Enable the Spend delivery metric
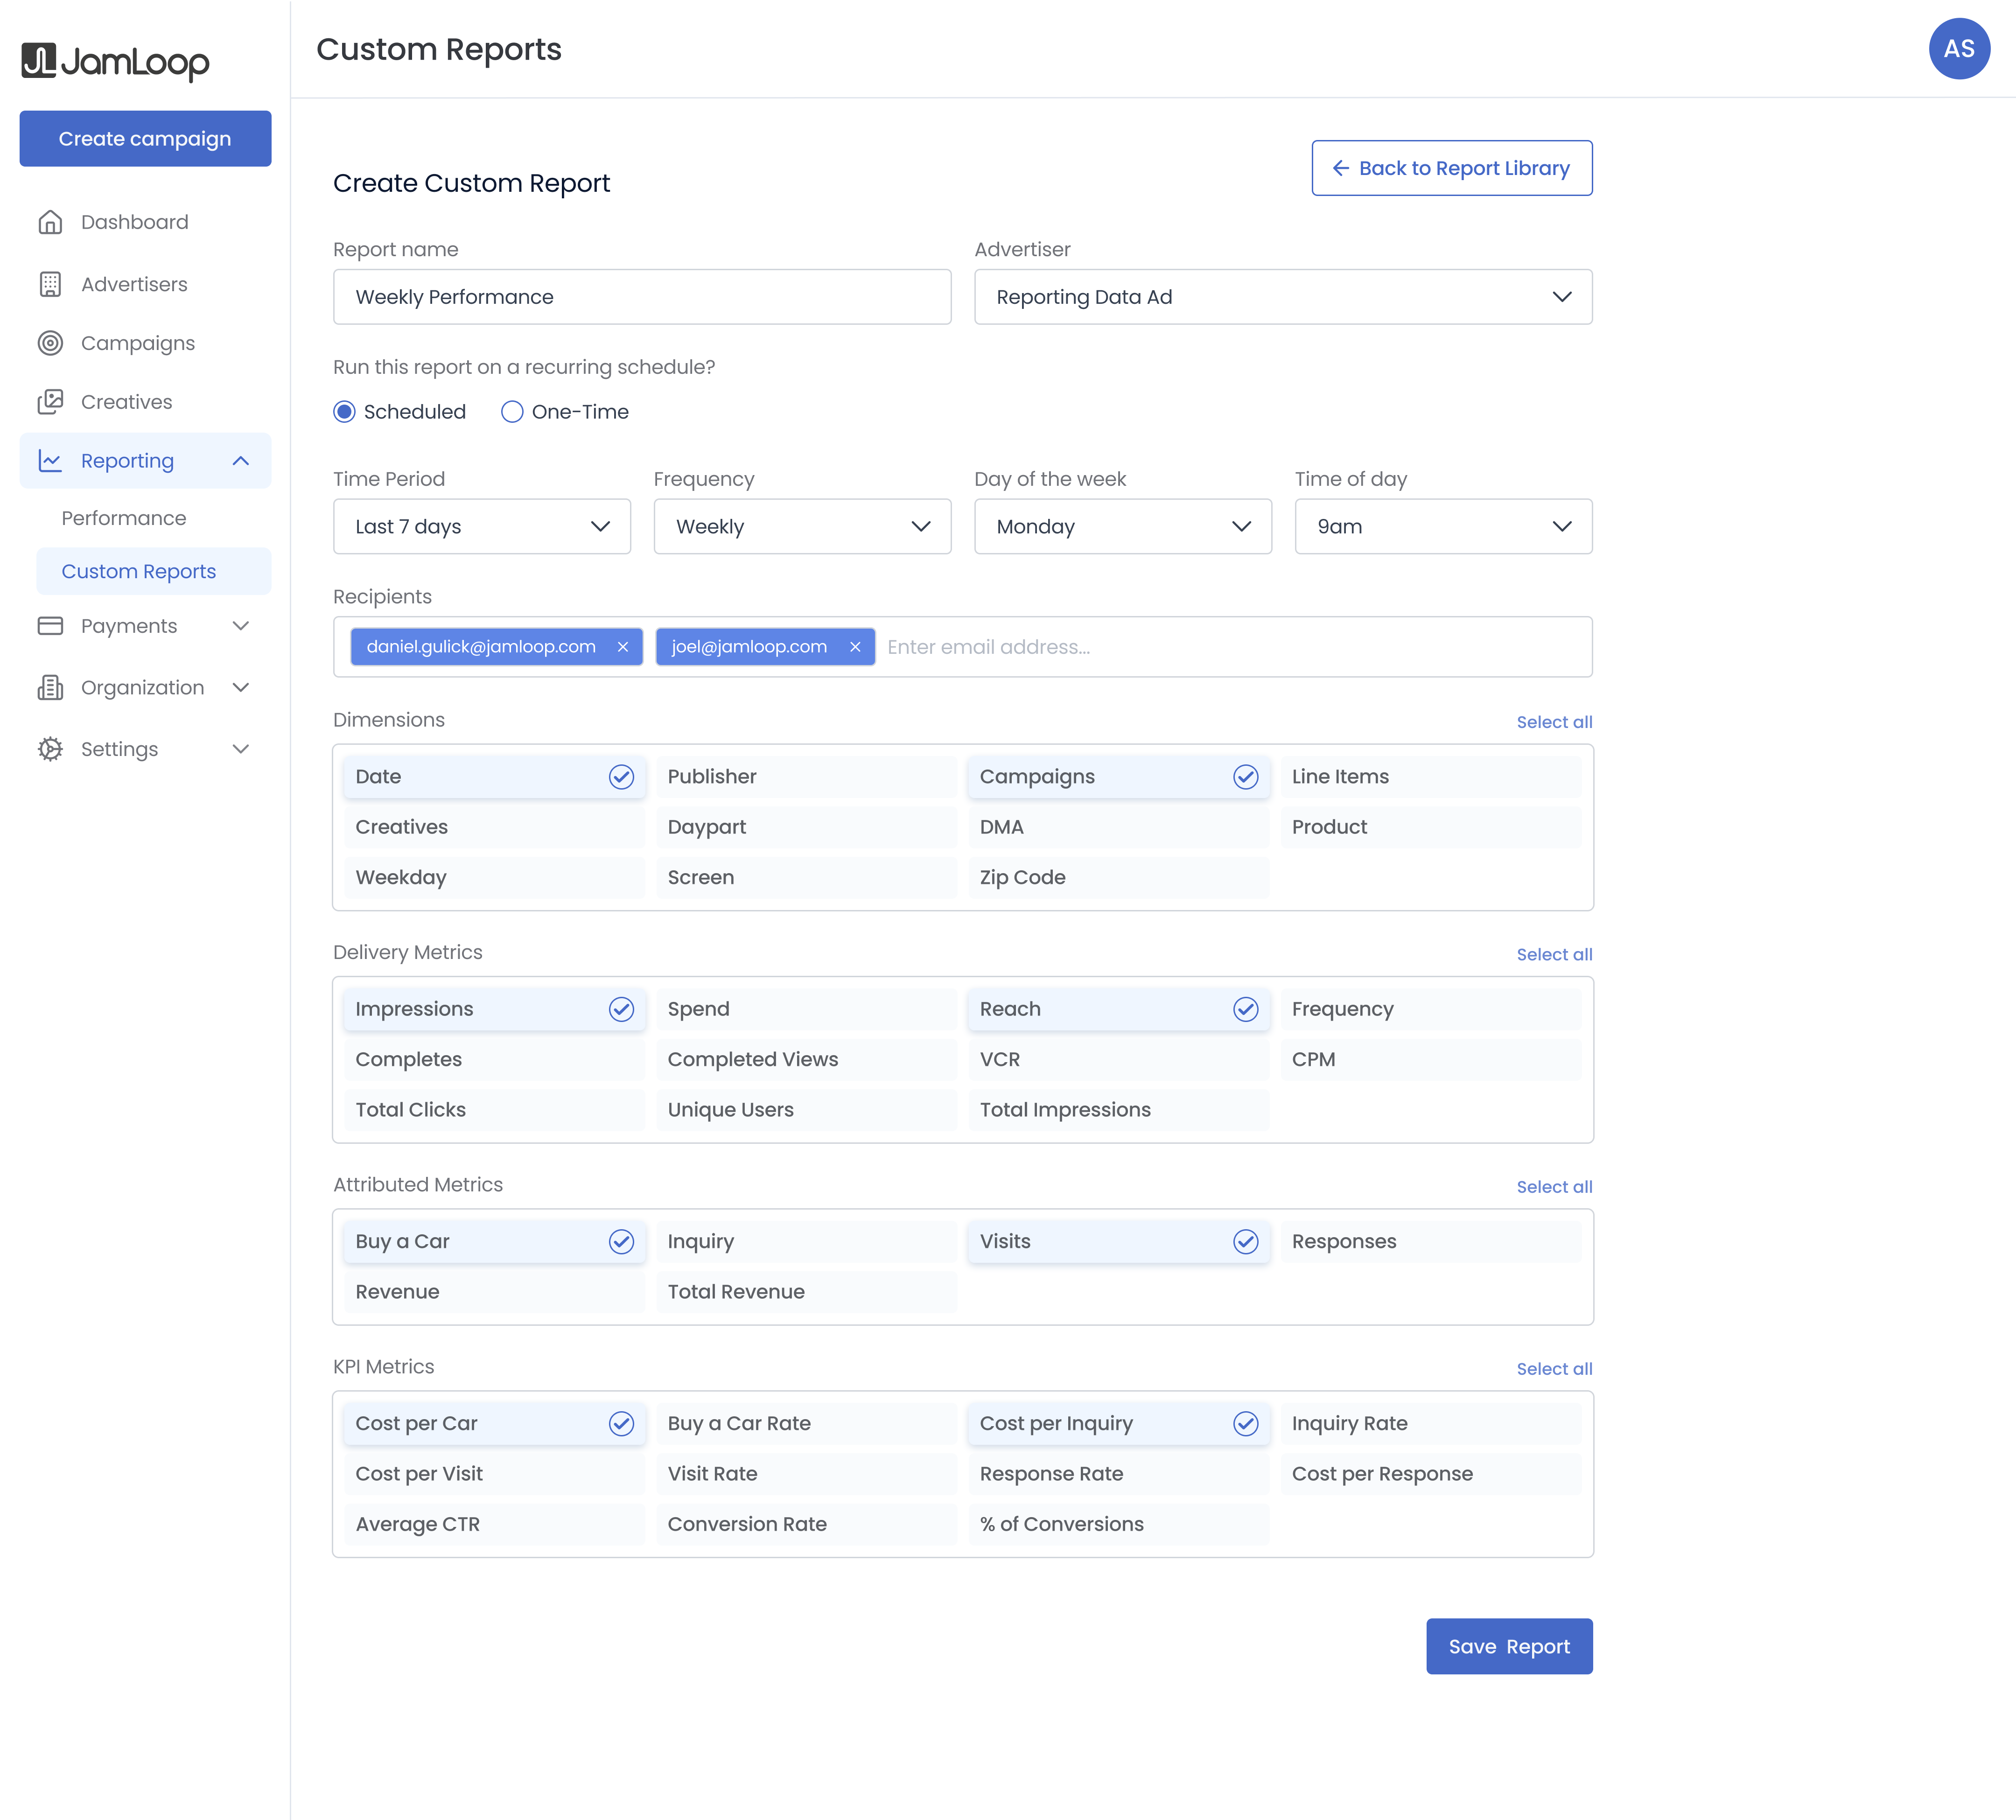2016x1820 pixels. [x=805, y=1009]
